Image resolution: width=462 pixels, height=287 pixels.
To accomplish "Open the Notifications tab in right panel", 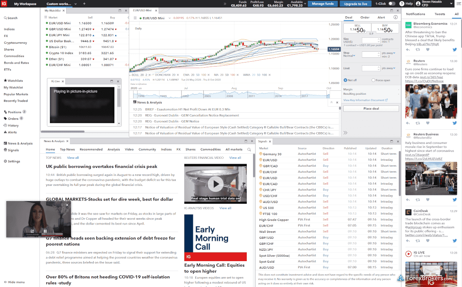I will click(415, 14).
